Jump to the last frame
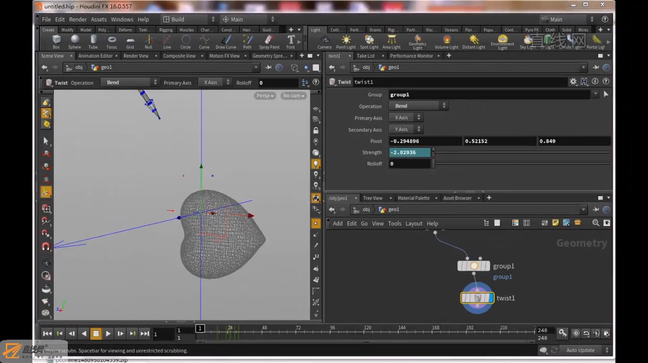 [145, 334]
